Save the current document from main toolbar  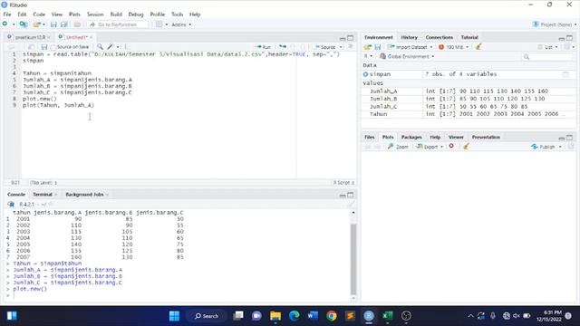point(53,24)
